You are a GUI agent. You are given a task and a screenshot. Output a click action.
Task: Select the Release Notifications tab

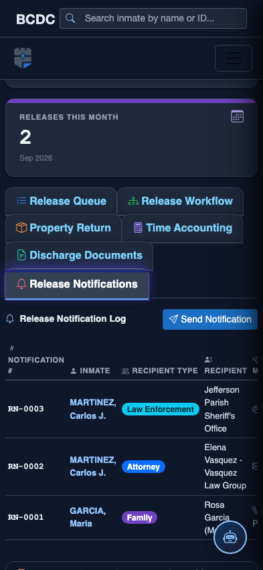point(77,284)
